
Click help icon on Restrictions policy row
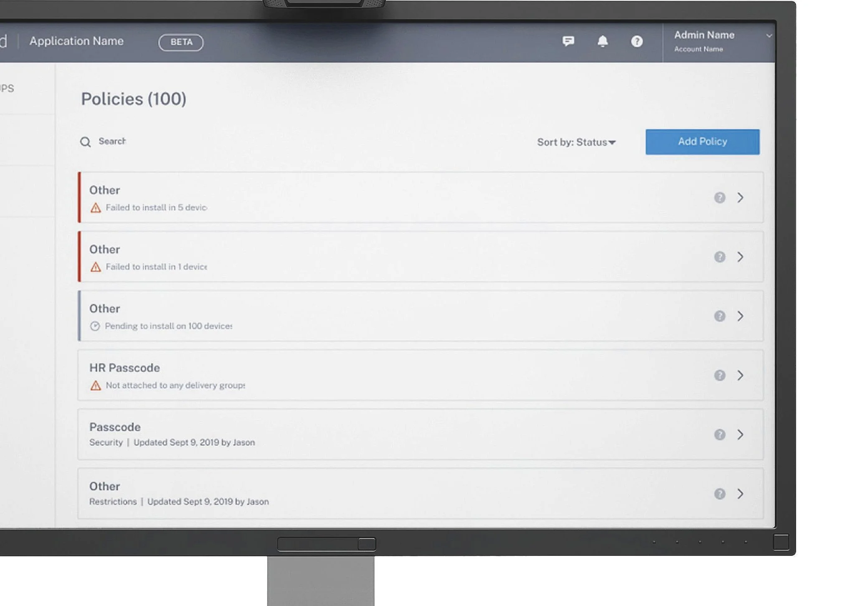719,494
